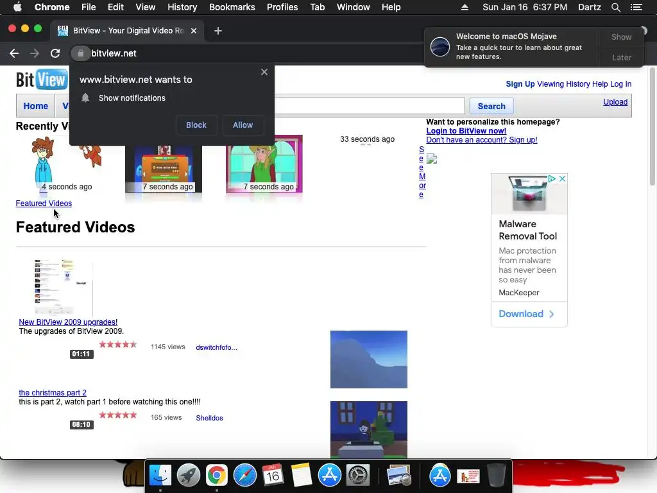The height and width of the screenshot is (493, 657).
Task: Click the bell icon beside Show notifications
Action: [85, 98]
